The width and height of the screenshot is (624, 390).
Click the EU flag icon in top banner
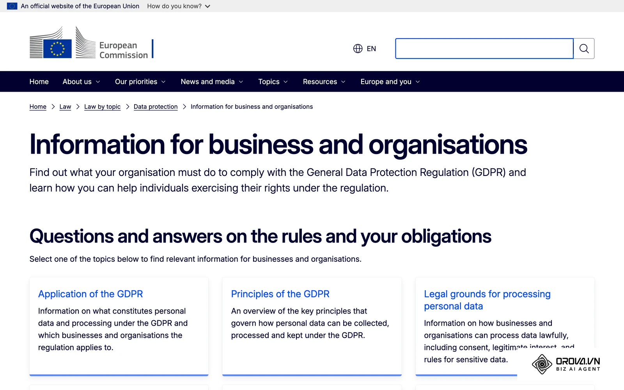click(12, 6)
